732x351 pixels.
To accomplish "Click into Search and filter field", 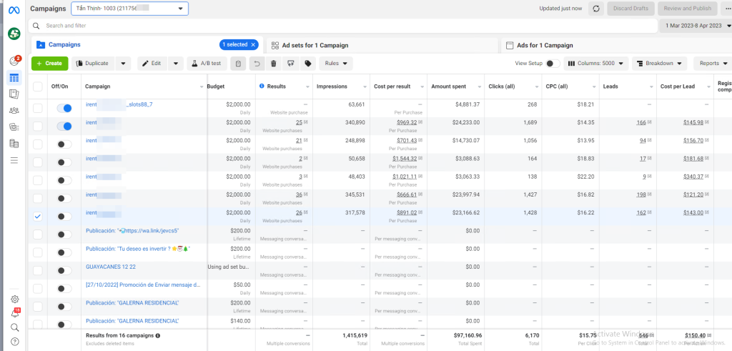I will [x=343, y=26].
